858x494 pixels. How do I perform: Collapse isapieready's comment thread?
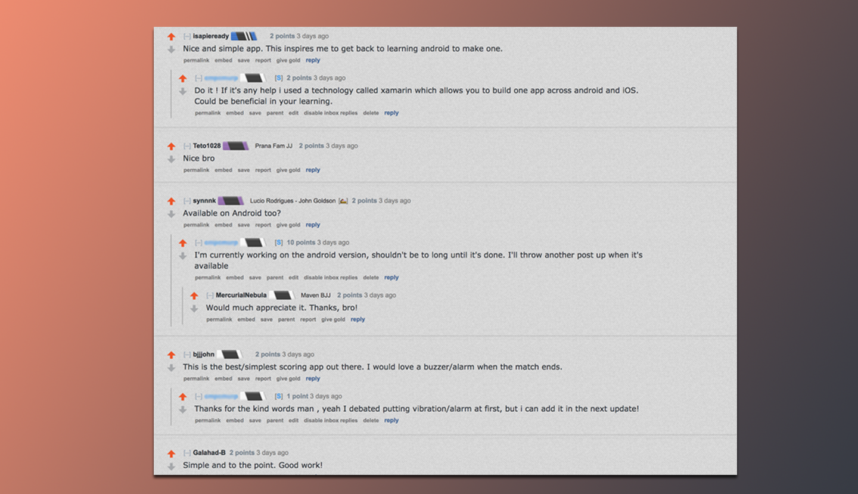click(187, 36)
